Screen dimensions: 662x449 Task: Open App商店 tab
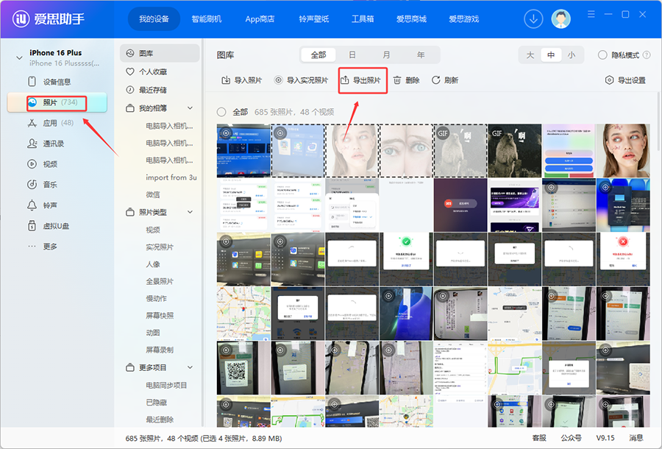260,19
